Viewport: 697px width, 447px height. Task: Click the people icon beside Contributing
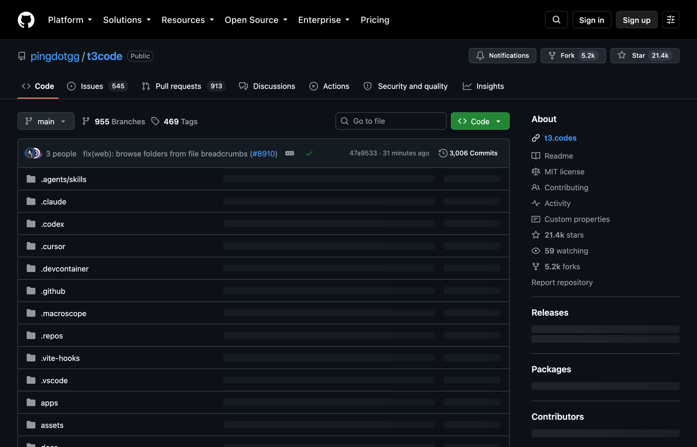(536, 188)
